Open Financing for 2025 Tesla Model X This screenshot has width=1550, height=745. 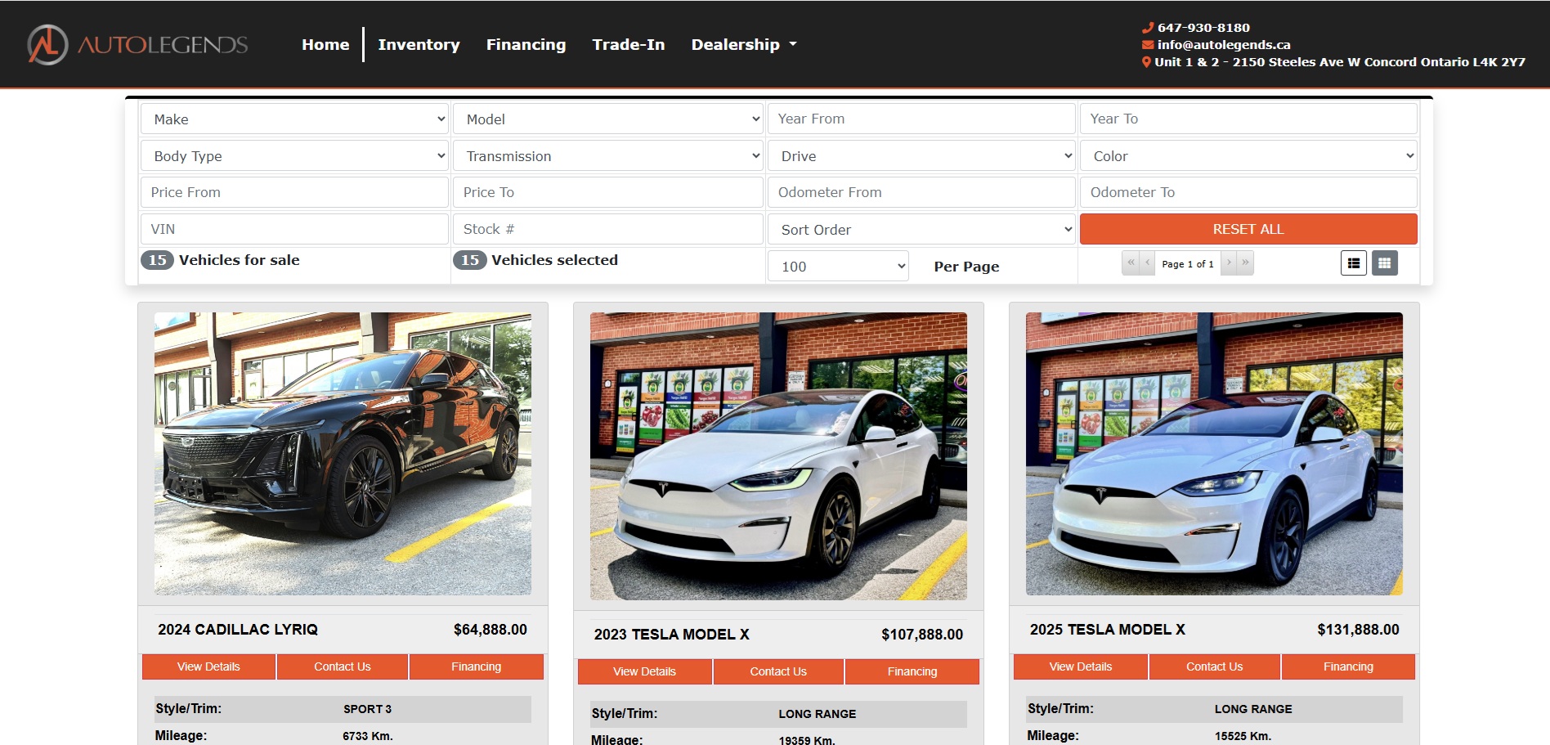[1349, 666]
